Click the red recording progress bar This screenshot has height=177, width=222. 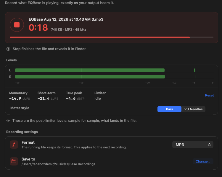[x=112, y=37]
